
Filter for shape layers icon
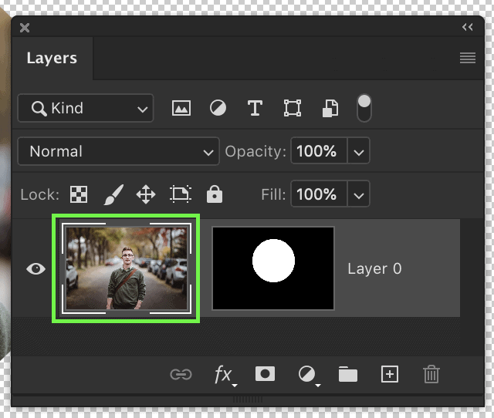pos(293,108)
